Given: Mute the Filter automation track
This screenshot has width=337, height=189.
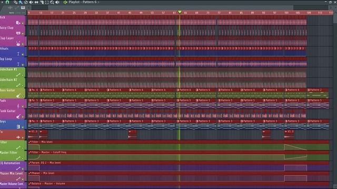Looking at the screenshot, I should [x=23, y=148].
